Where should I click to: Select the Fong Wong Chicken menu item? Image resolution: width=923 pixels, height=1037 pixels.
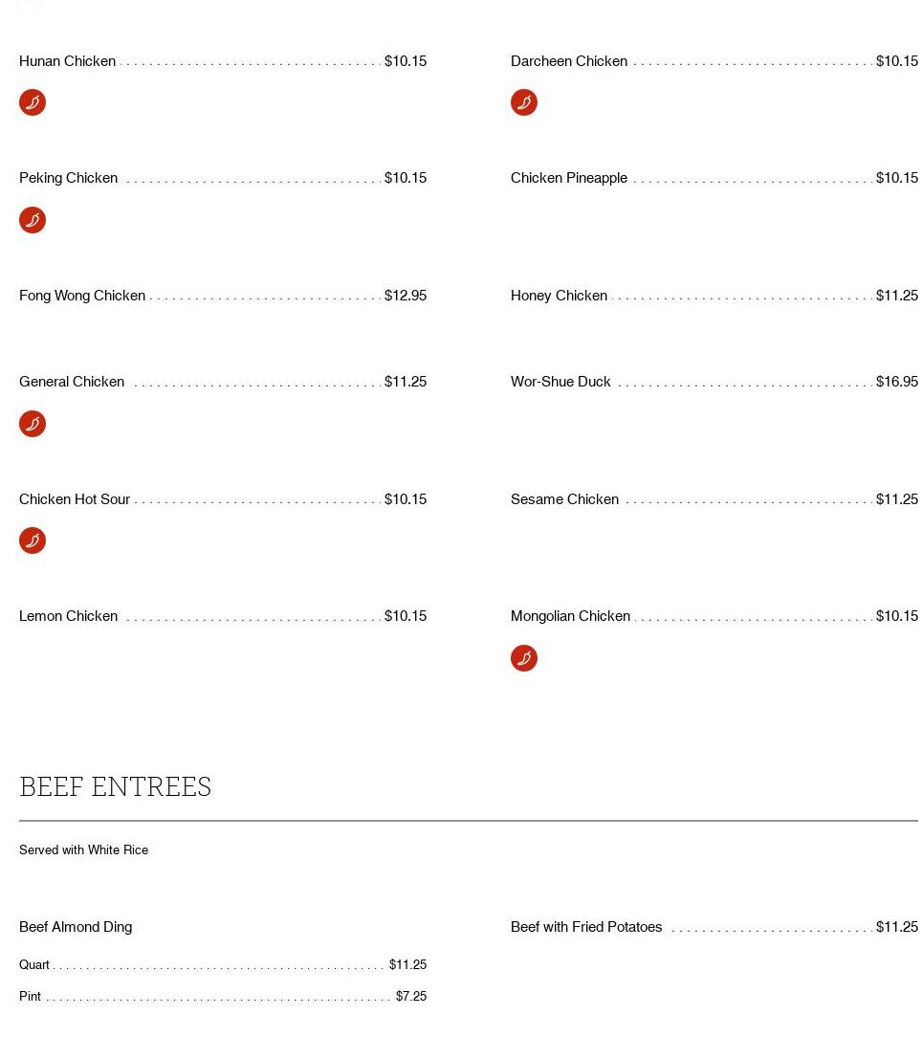click(82, 296)
